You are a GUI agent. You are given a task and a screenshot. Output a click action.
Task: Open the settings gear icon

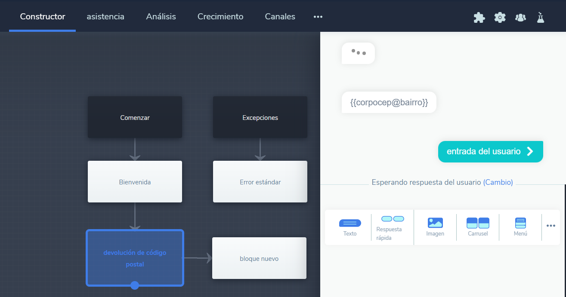point(500,17)
